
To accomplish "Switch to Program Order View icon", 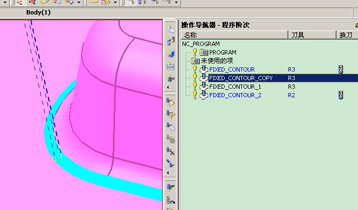I will pyautogui.click(x=130, y=2).
